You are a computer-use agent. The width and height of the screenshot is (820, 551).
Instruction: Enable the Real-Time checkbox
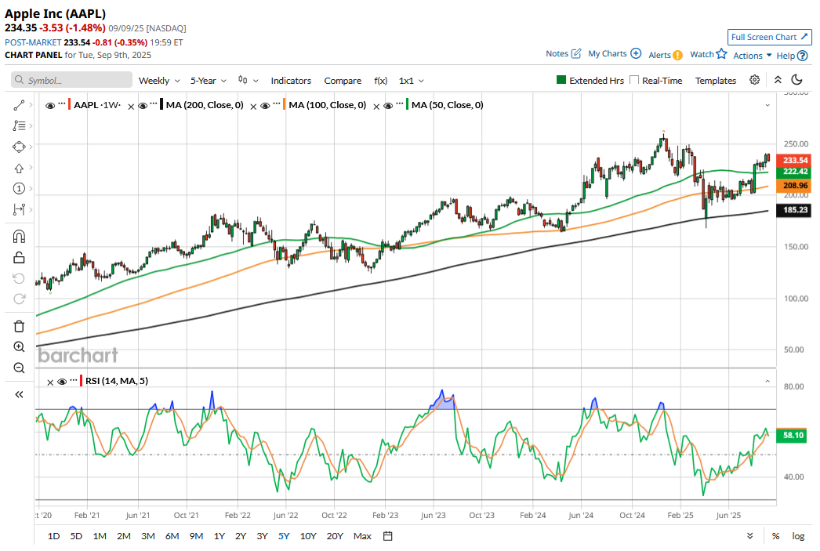coord(635,81)
